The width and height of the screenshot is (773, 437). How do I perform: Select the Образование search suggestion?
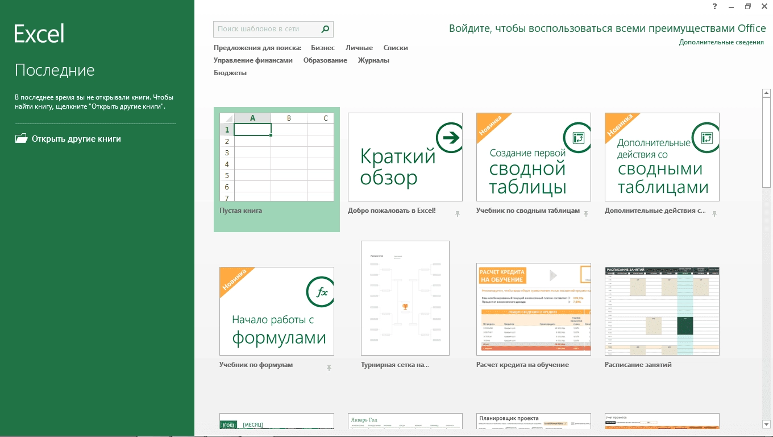pyautogui.click(x=325, y=60)
